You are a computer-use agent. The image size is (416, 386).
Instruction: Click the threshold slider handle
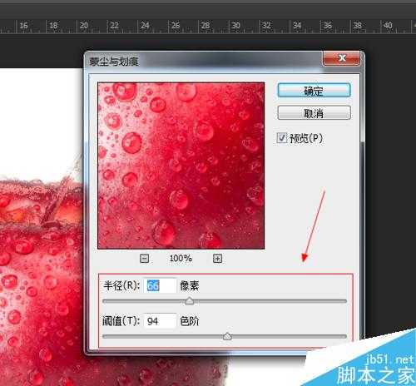point(227,336)
